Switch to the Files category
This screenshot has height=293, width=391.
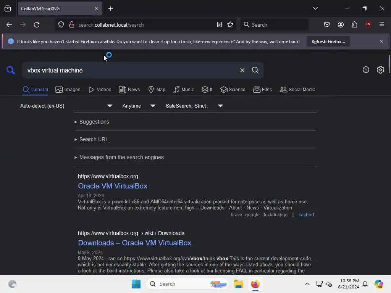[x=262, y=90]
